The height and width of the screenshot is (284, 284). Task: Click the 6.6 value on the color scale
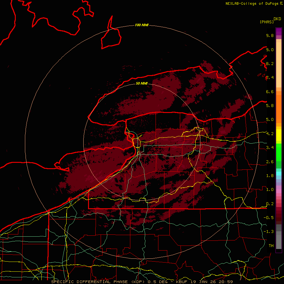click(x=270, y=92)
